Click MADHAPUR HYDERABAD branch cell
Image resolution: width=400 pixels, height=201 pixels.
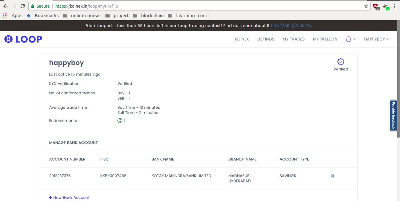tap(240, 178)
